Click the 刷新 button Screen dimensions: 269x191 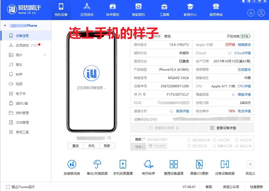(107, 146)
